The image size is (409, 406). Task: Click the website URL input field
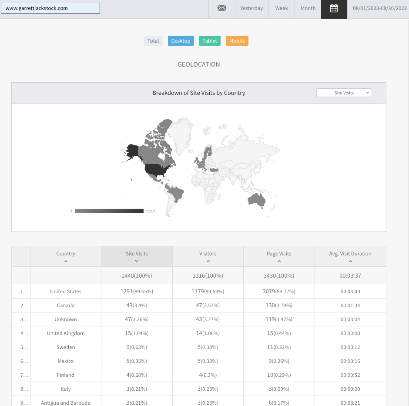point(50,8)
